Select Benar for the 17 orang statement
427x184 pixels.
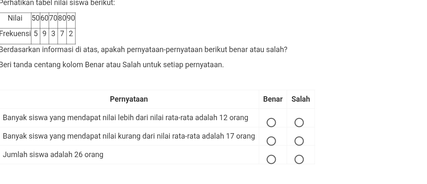271,141
